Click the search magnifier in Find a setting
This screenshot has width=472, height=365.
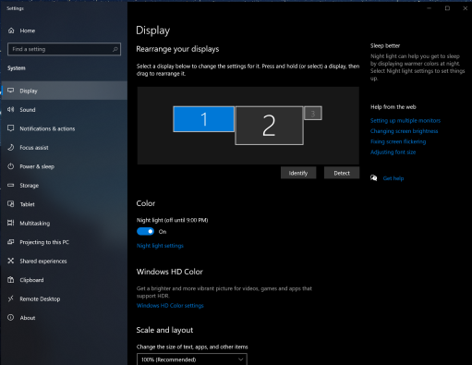[x=115, y=49]
